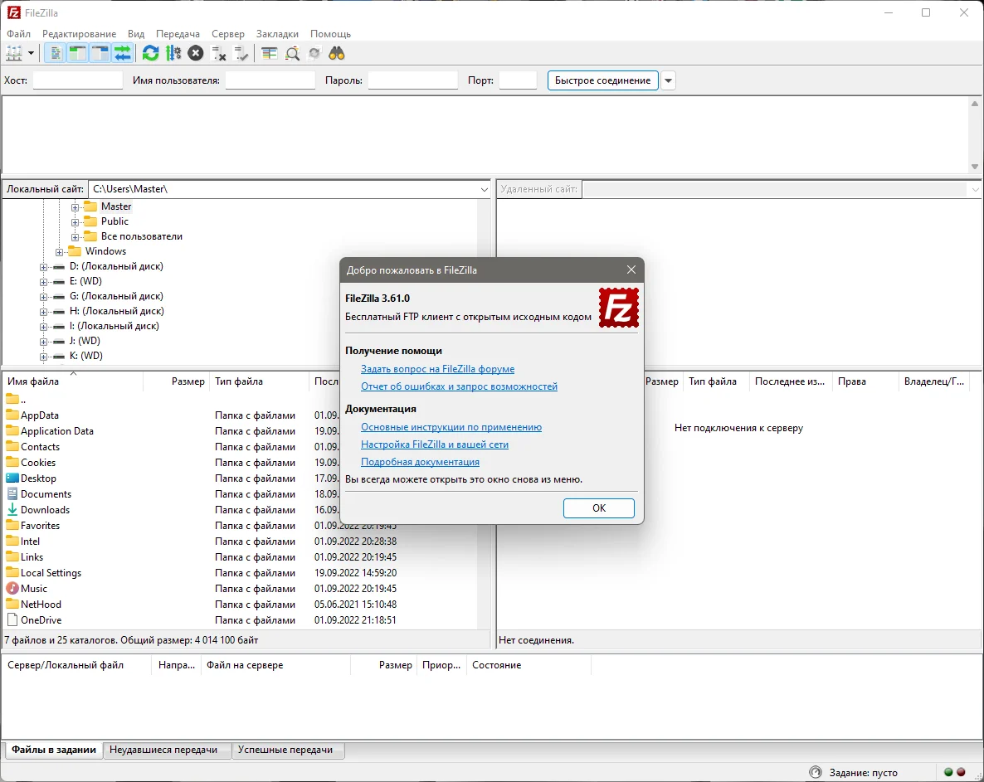
Task: Click the NetHood folder icon
Action: (12, 604)
